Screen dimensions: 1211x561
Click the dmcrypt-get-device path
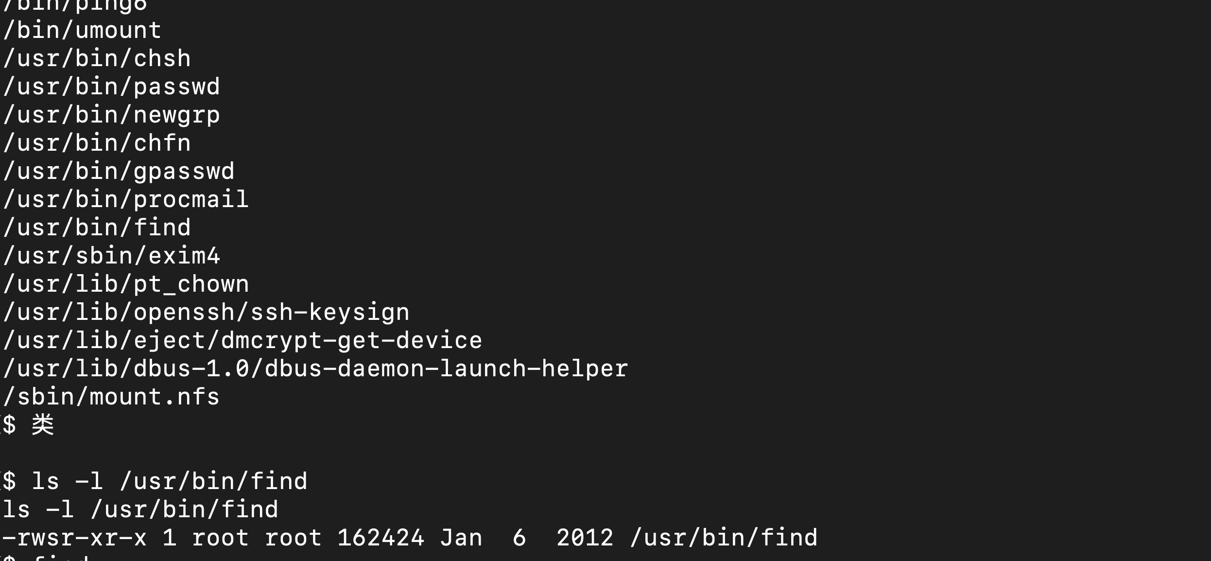point(242,341)
